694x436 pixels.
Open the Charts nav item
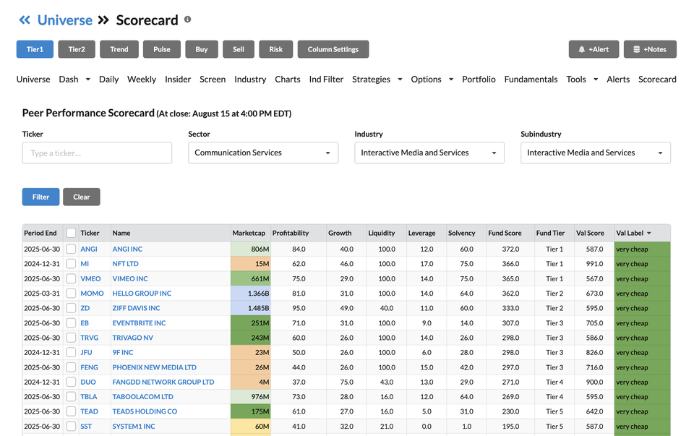288,80
